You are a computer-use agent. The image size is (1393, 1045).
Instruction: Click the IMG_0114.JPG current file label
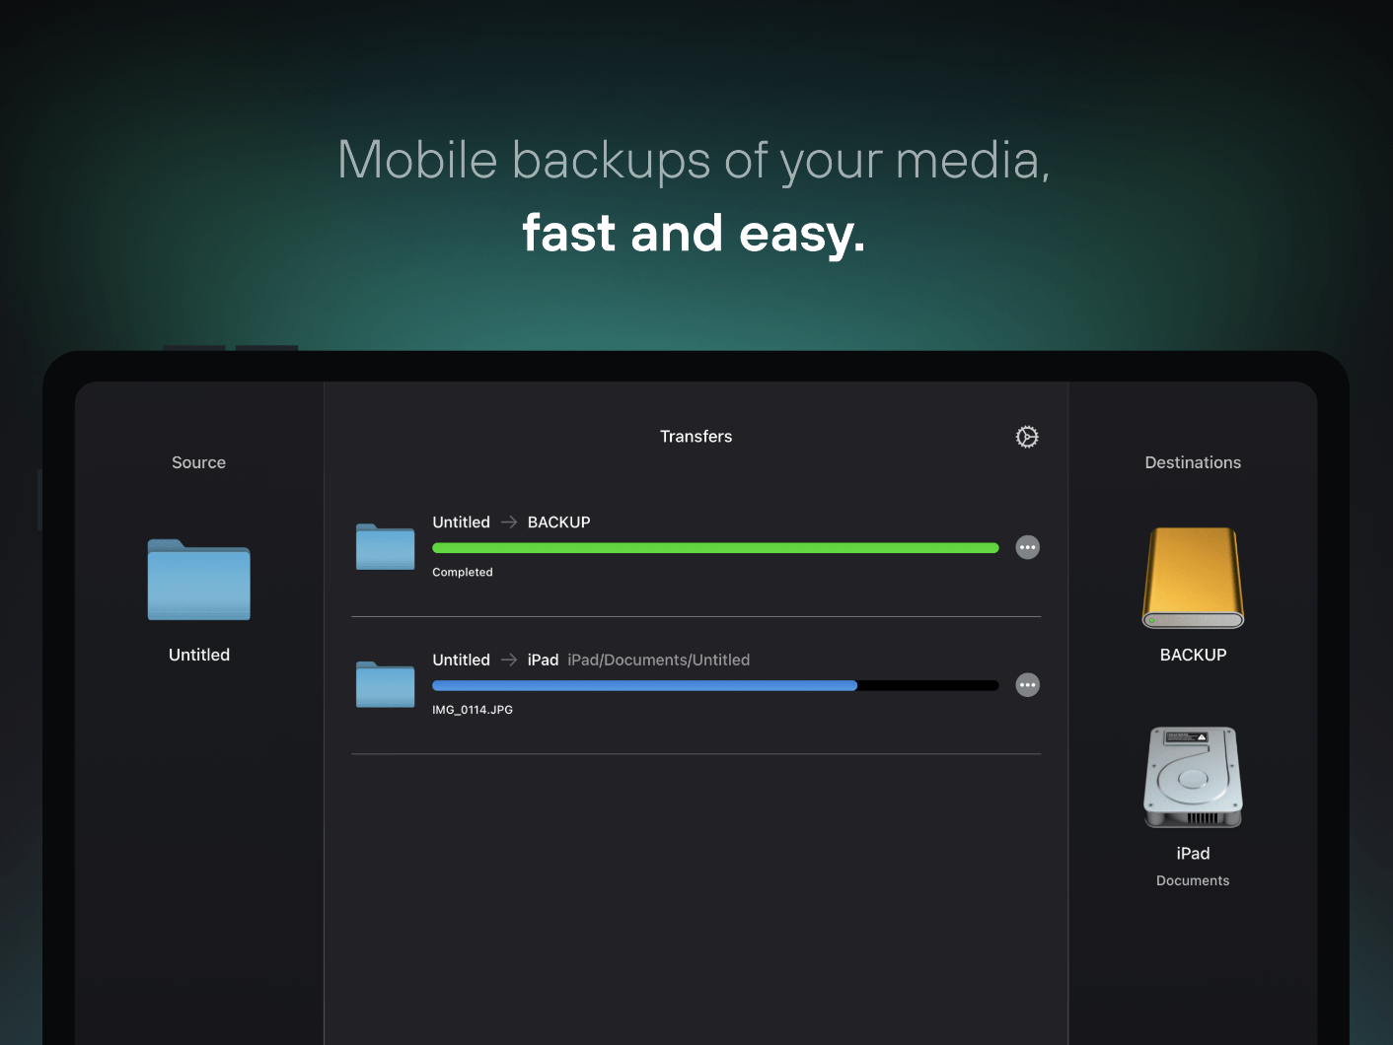[472, 710]
